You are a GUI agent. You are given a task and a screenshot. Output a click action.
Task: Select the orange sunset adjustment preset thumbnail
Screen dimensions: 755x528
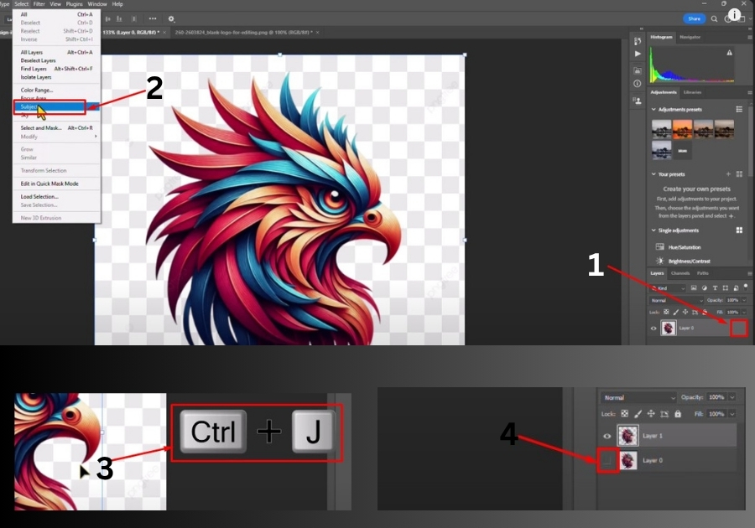[682, 130]
